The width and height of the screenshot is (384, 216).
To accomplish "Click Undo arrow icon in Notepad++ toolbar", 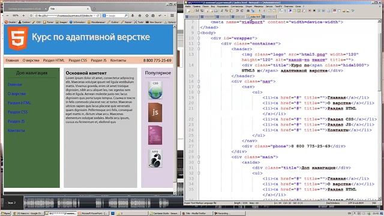I will point(238,11).
